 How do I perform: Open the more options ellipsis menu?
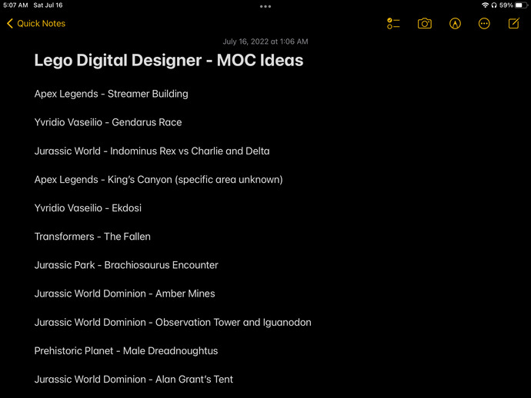484,23
